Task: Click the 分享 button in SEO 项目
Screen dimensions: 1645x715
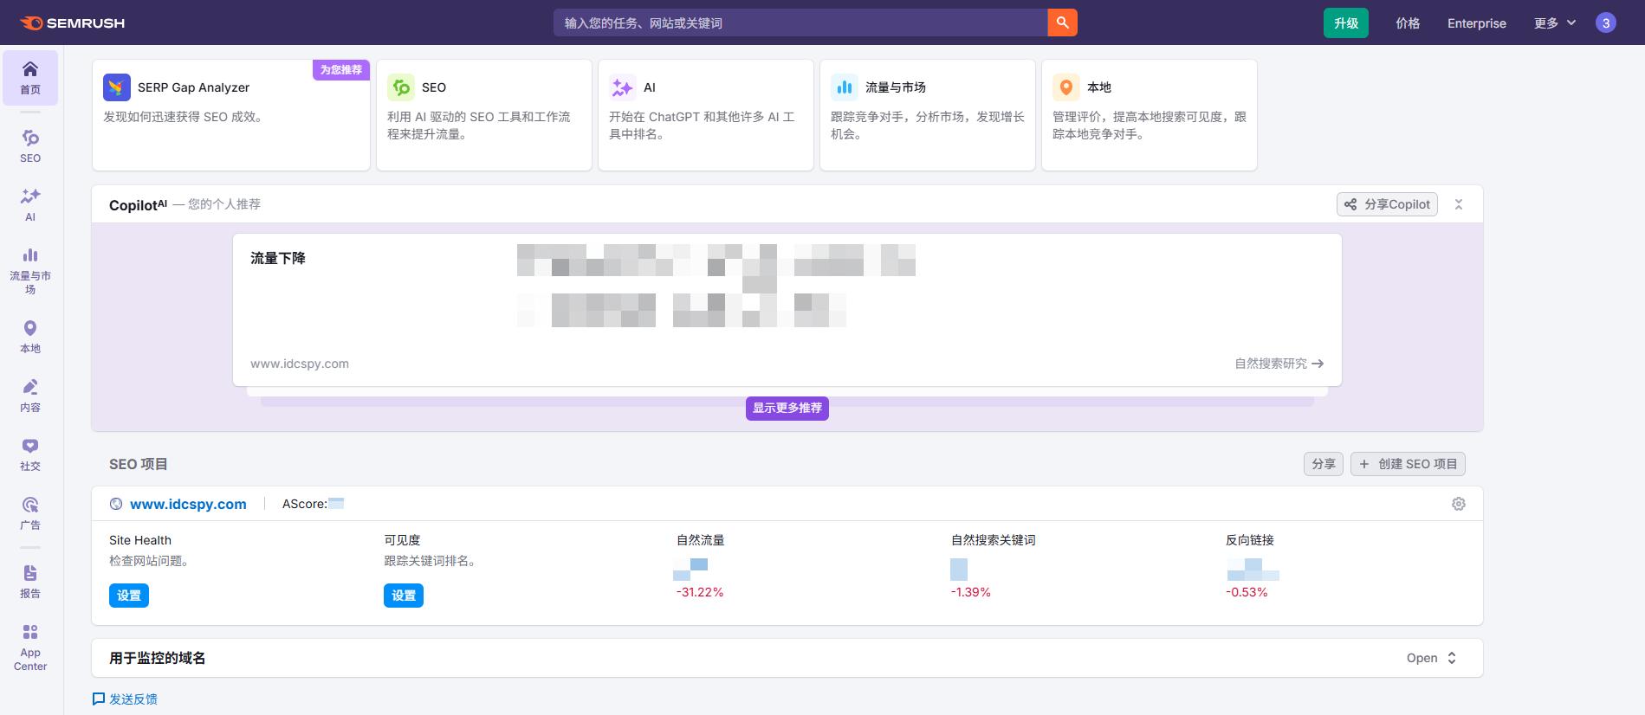Action: click(1324, 464)
